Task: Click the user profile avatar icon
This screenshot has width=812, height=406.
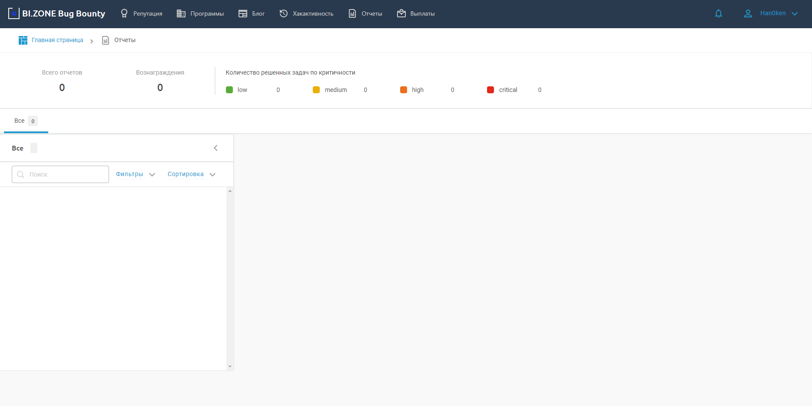Action: coord(748,13)
